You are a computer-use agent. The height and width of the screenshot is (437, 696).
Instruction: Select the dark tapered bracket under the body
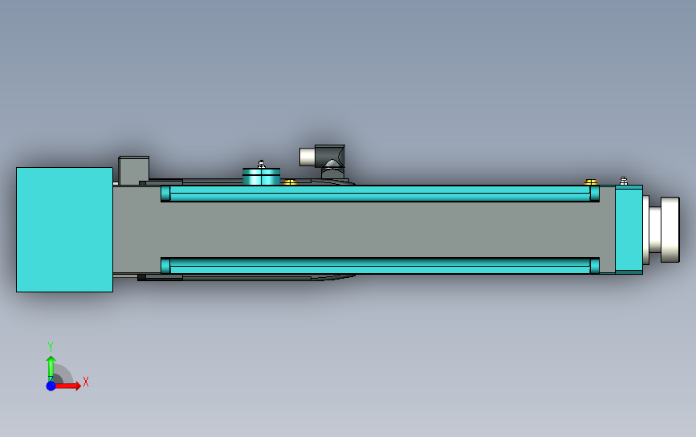[x=246, y=278]
